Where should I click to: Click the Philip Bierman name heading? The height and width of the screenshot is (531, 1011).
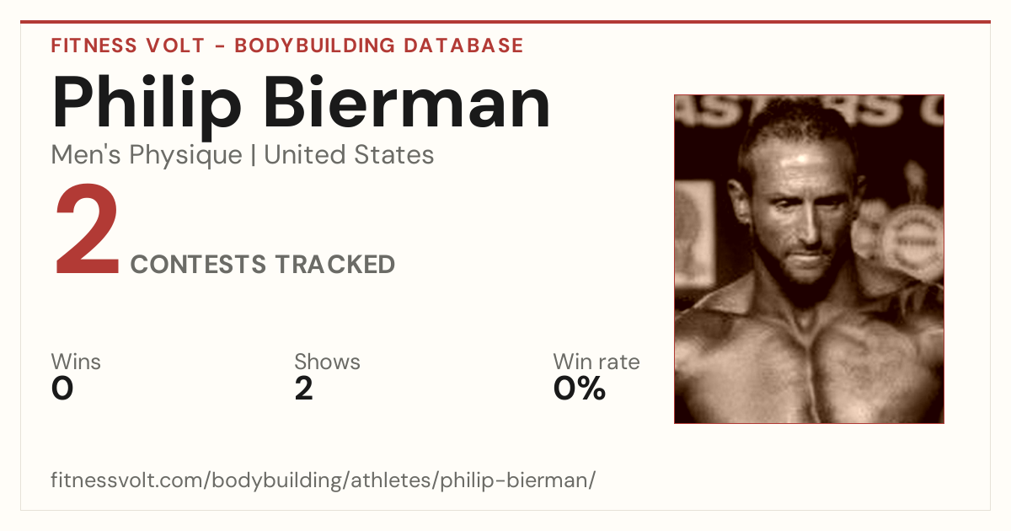tap(302, 103)
